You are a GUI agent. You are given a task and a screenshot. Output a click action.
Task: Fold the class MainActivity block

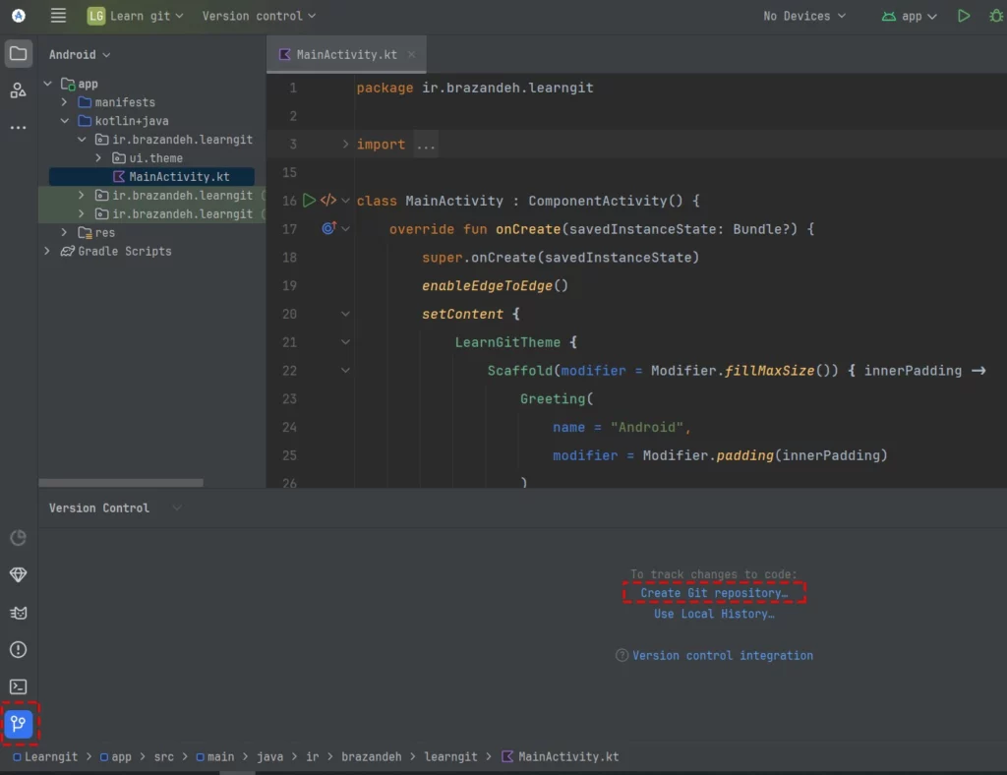345,201
